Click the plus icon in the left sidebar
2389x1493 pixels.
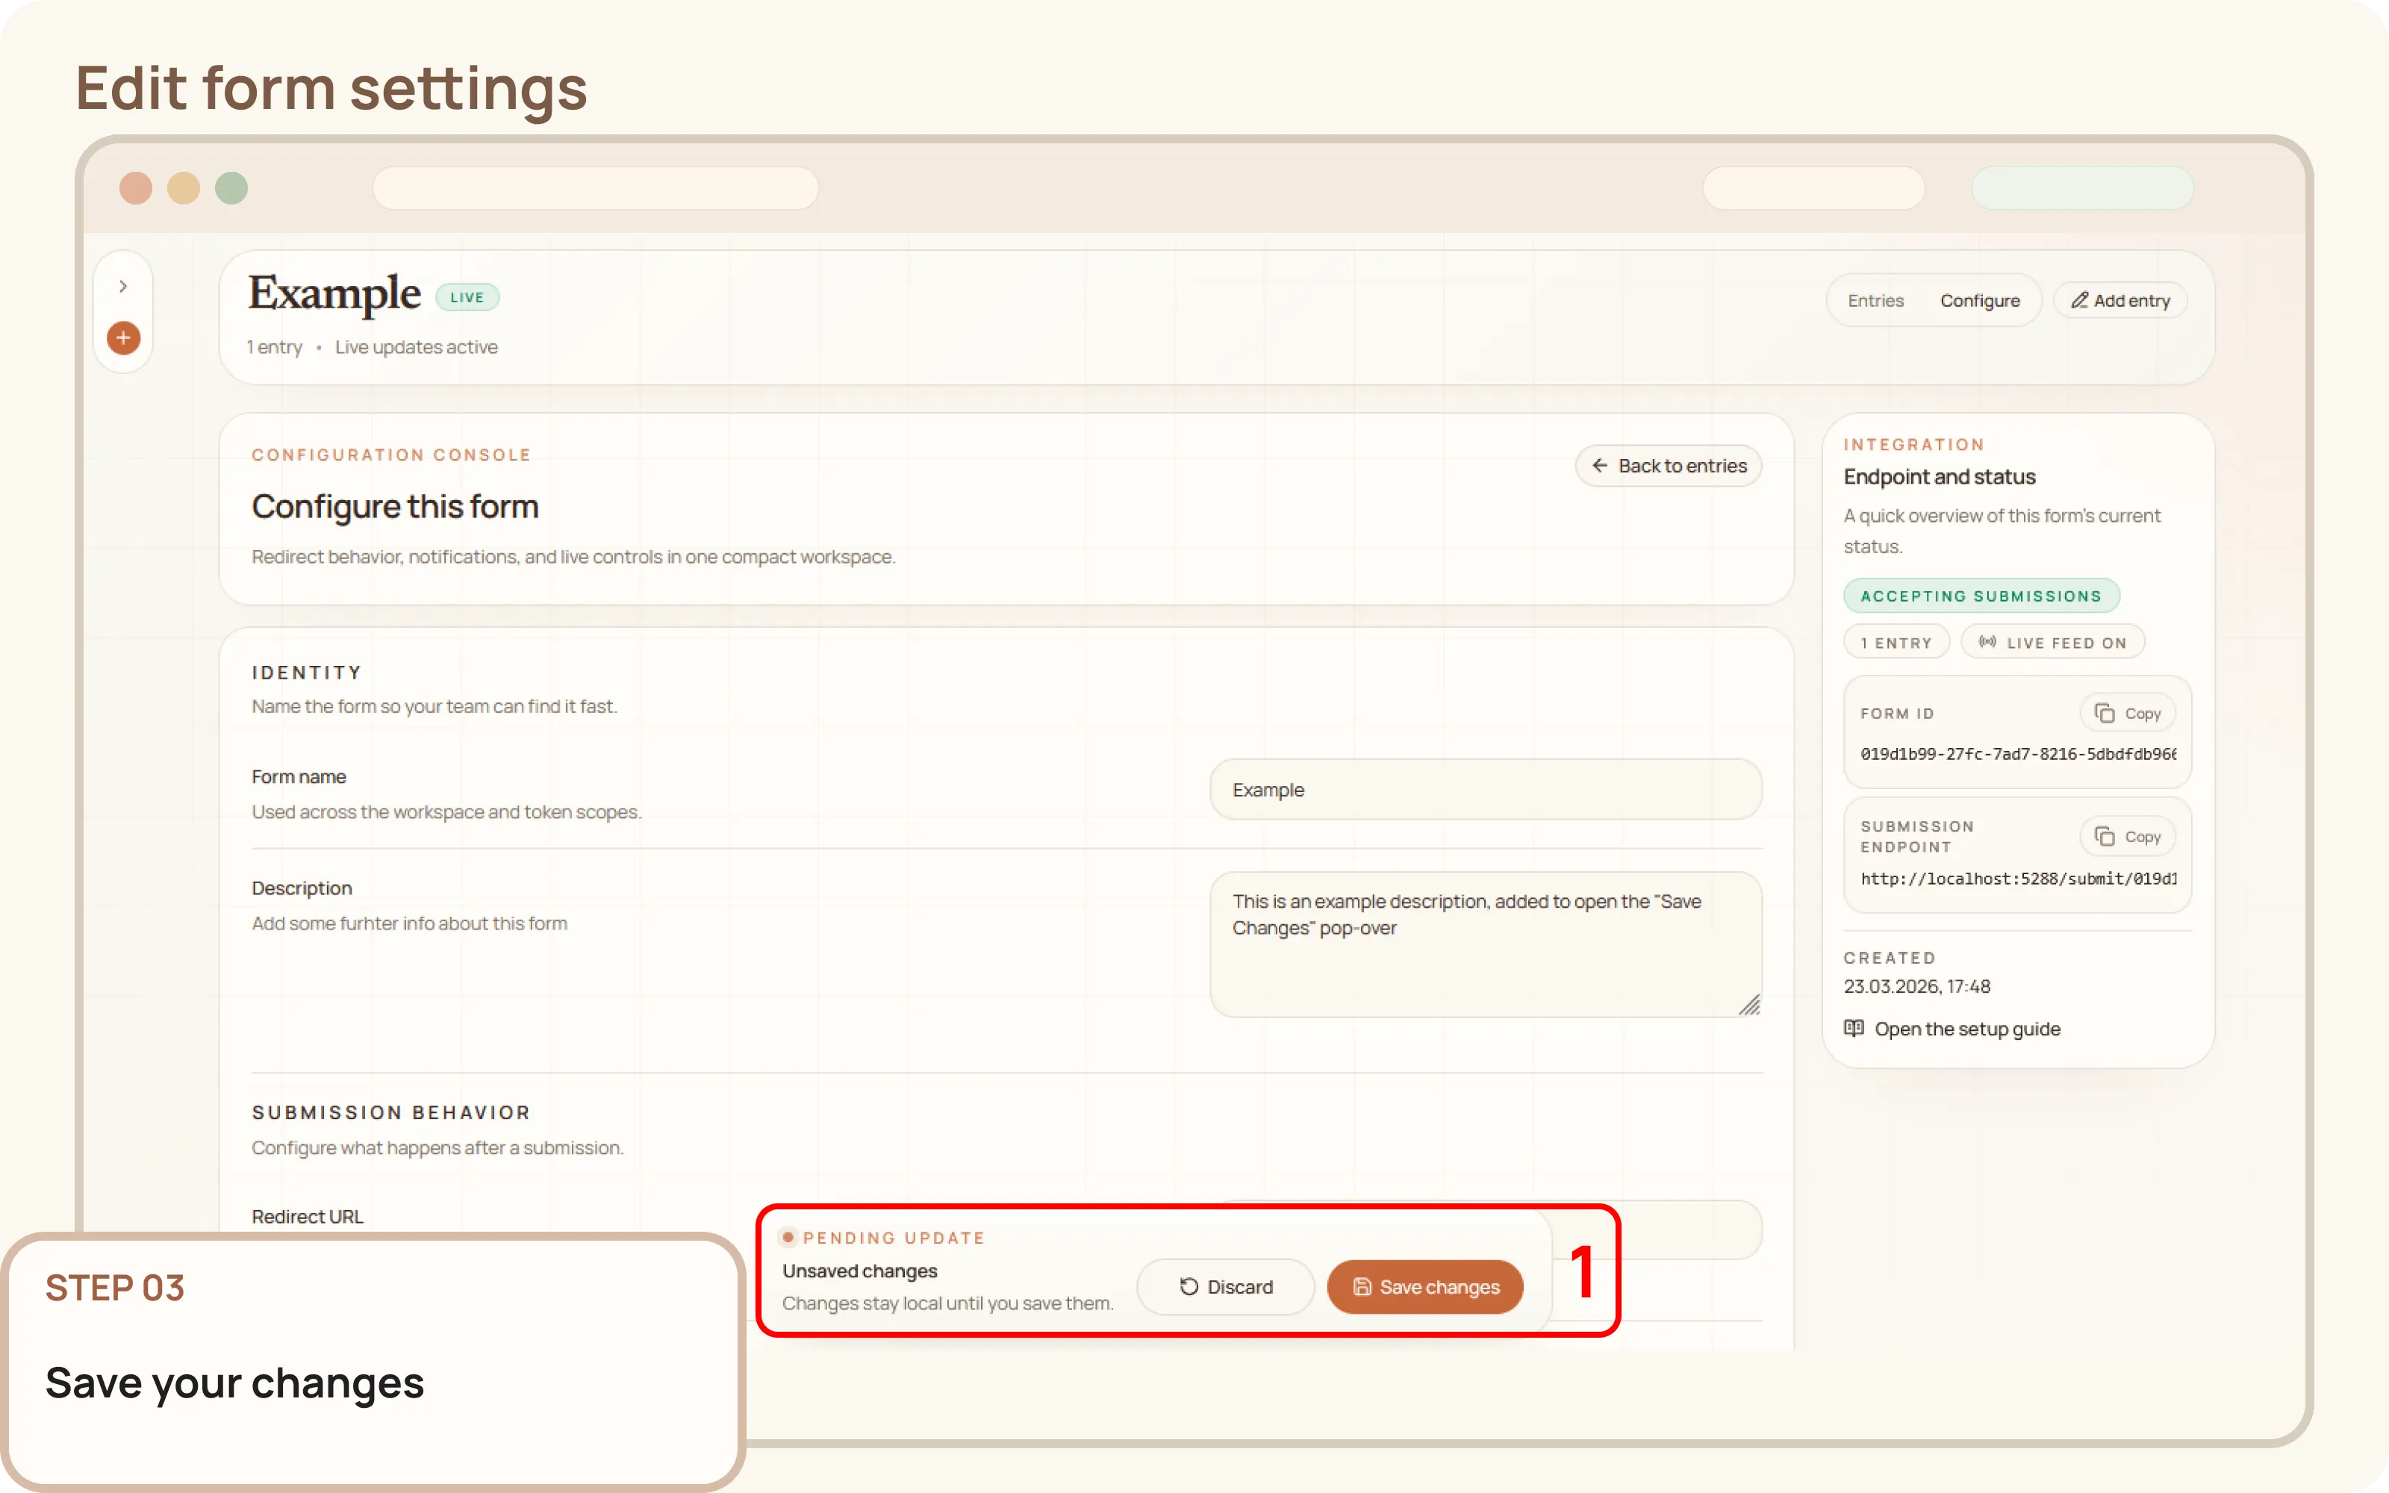[122, 337]
